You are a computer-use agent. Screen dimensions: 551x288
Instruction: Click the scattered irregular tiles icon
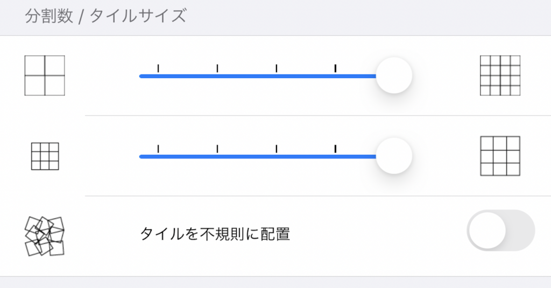point(45,236)
